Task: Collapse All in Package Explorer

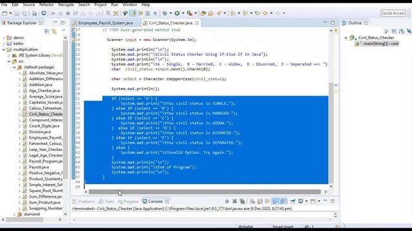Action: (x=47, y=31)
